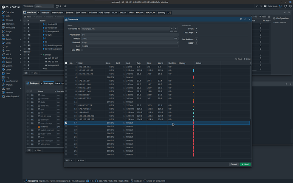Open the Protocol dropdown
The width and height of the screenshot is (293, 183).
pos(130,42)
